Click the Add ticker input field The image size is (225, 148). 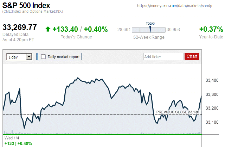click(x=163, y=56)
